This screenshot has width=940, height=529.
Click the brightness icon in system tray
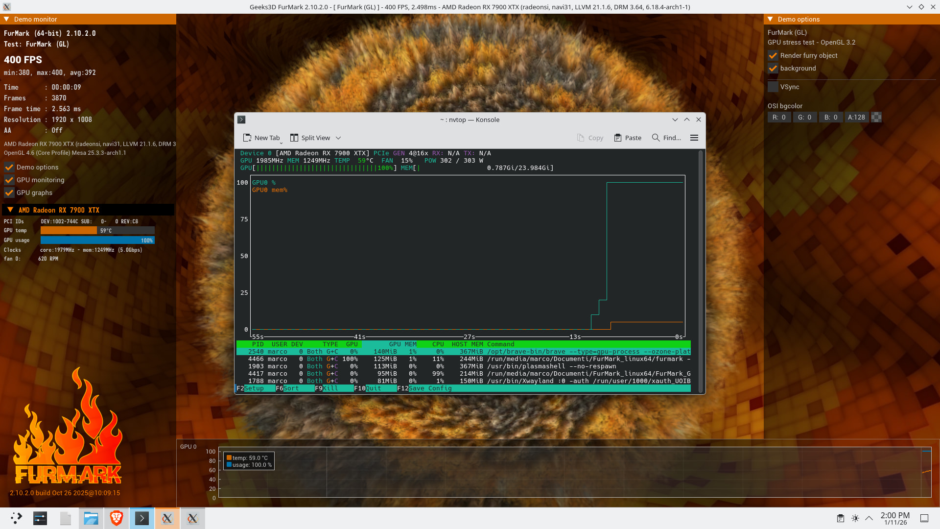click(x=855, y=518)
